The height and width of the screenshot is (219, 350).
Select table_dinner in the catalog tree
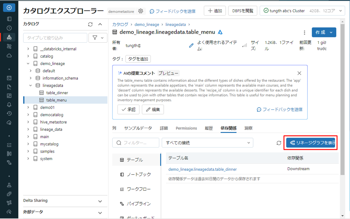tap(57, 93)
